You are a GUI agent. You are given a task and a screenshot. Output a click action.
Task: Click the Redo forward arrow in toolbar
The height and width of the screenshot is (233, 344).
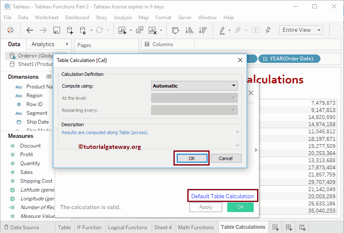[43, 30]
